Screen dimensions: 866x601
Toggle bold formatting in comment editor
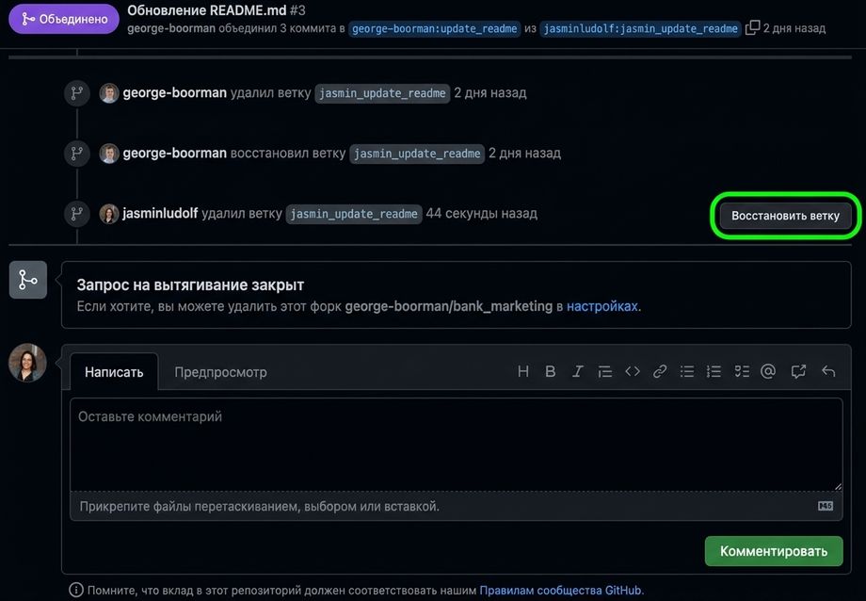tap(550, 371)
